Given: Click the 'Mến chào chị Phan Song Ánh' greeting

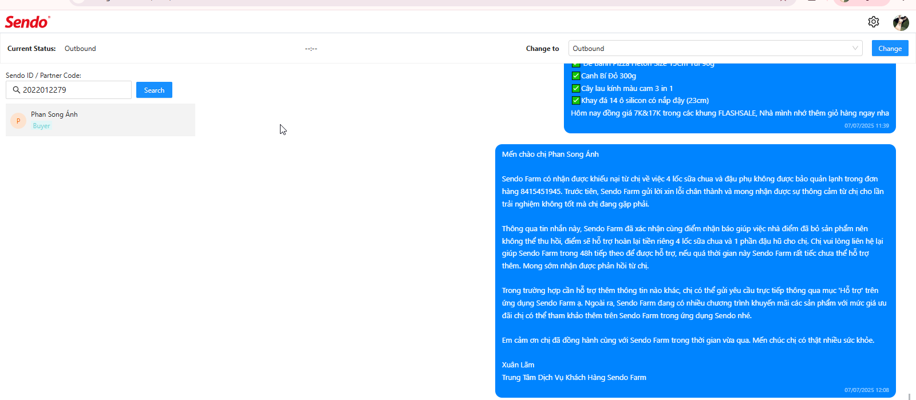Looking at the screenshot, I should [x=550, y=154].
